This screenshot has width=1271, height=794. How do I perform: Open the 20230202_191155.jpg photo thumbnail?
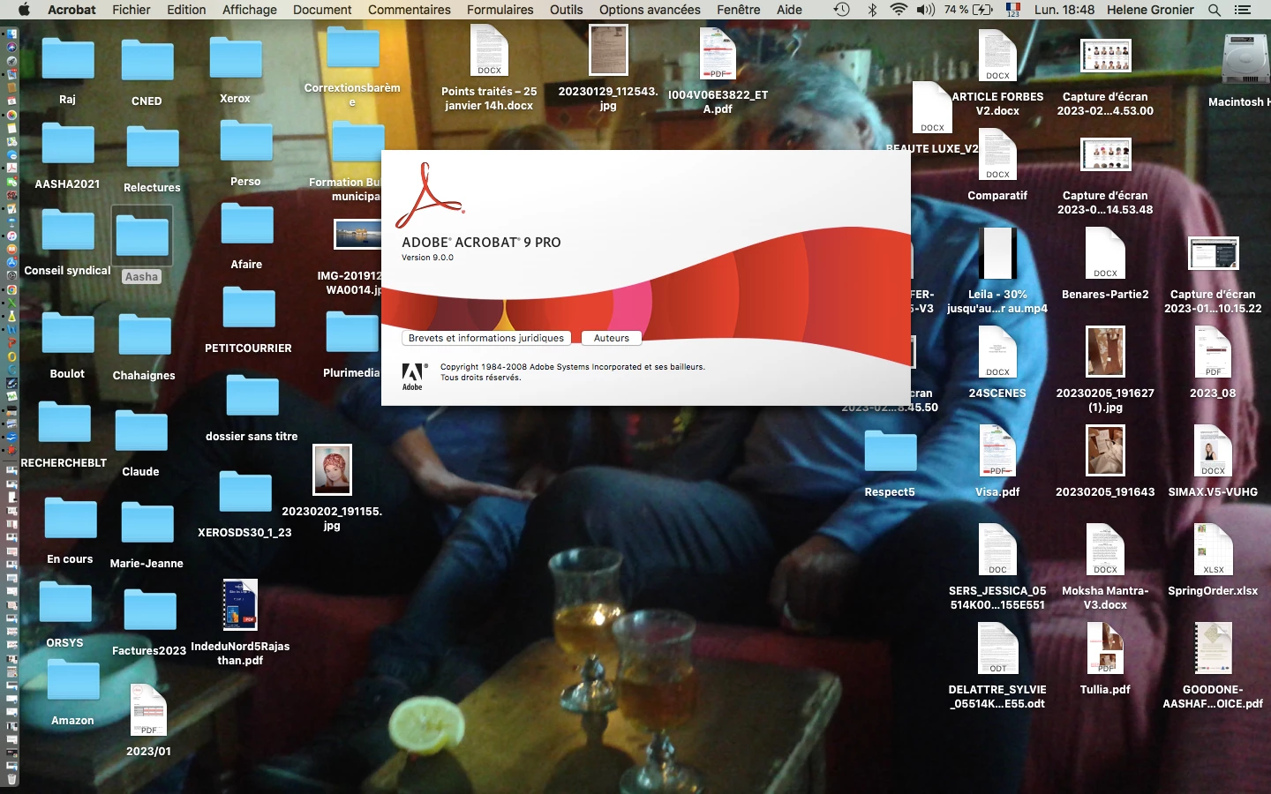pos(333,469)
